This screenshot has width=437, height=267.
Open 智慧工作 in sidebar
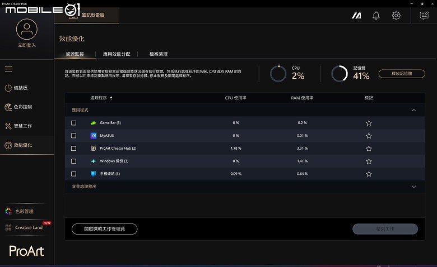pyautogui.click(x=18, y=126)
